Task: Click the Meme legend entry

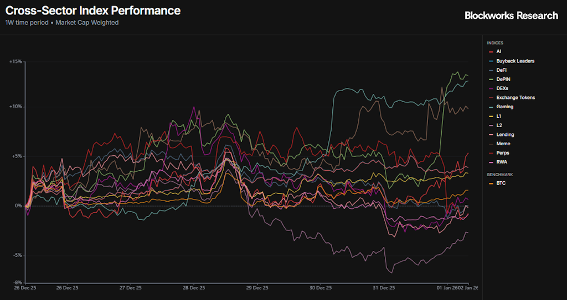Action: pos(503,144)
